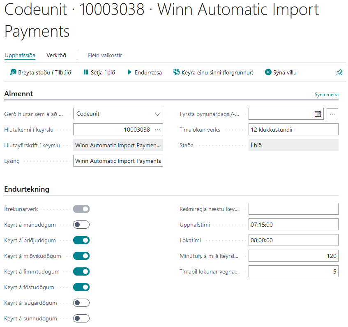
Task: Click the Breyta stöðu í Tilbúið icon
Action: (13, 72)
